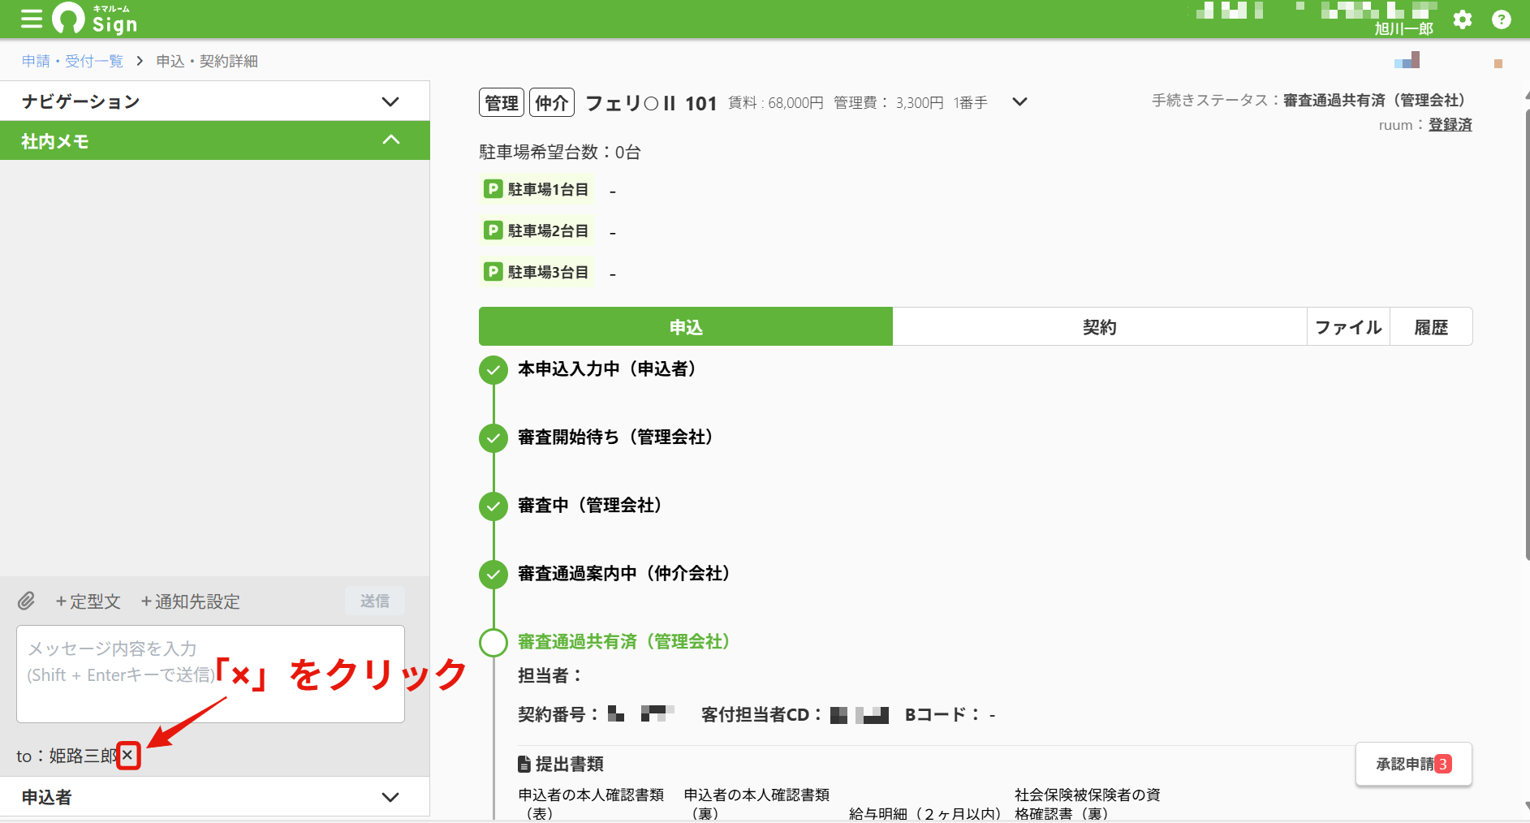The width and height of the screenshot is (1530, 823).
Task: Click the 提出書類 document icon
Action: [524, 765]
